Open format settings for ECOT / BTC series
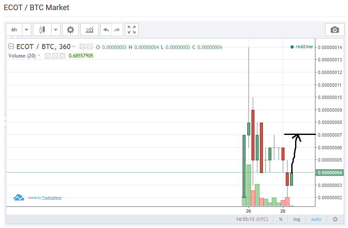The width and height of the screenshot is (348, 228). coord(90,47)
